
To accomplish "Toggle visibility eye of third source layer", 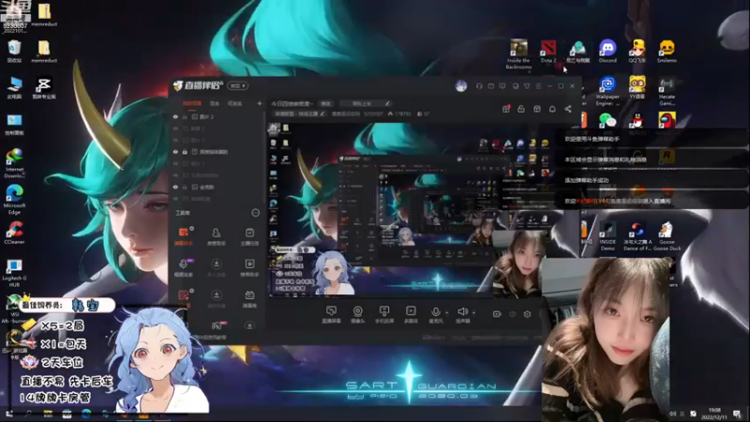I will (175, 140).
